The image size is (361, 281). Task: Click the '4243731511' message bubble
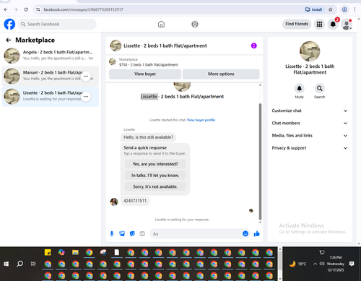[x=135, y=201]
